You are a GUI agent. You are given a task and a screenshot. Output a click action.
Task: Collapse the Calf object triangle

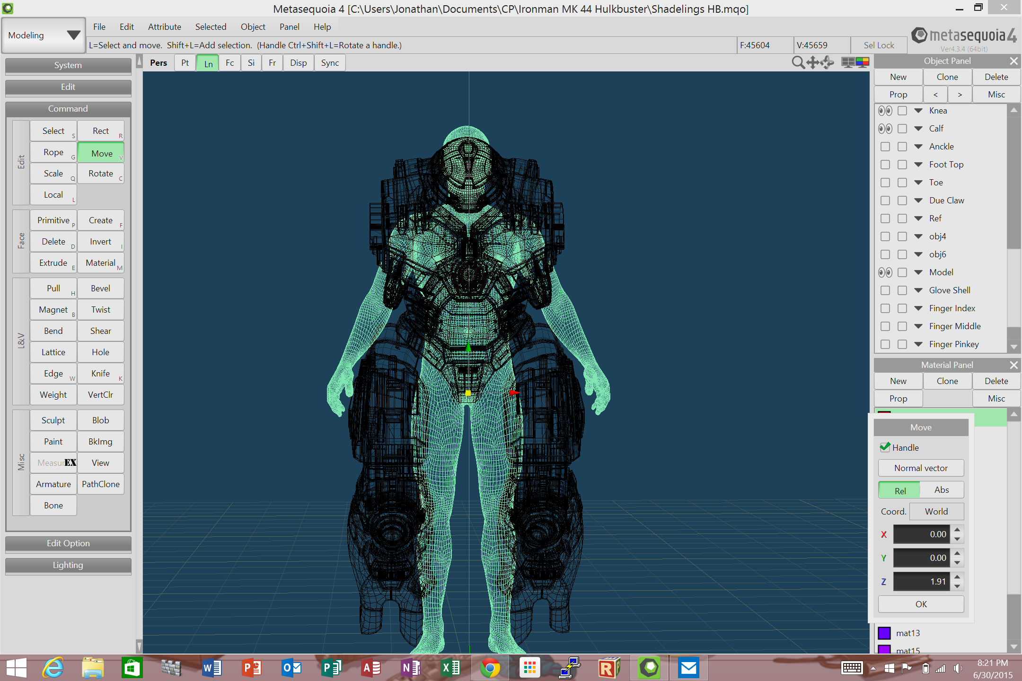point(918,129)
